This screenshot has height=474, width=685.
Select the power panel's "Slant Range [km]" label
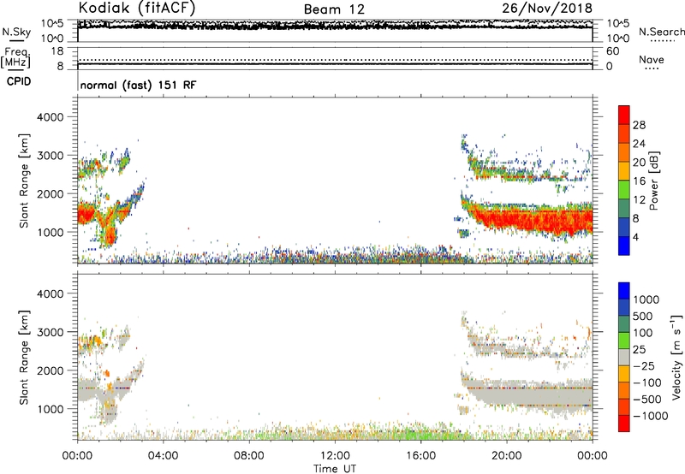(24, 181)
